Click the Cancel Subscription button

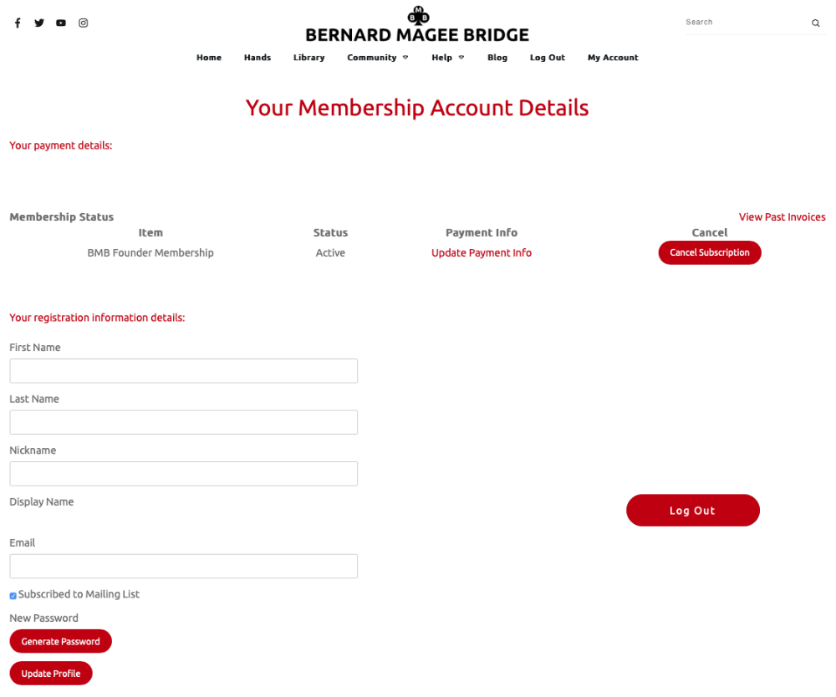pyautogui.click(x=710, y=252)
